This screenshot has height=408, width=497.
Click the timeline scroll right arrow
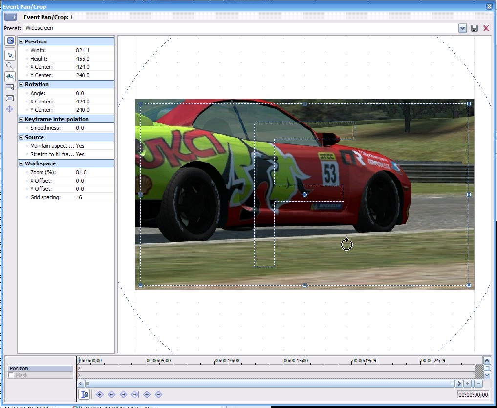click(x=459, y=384)
